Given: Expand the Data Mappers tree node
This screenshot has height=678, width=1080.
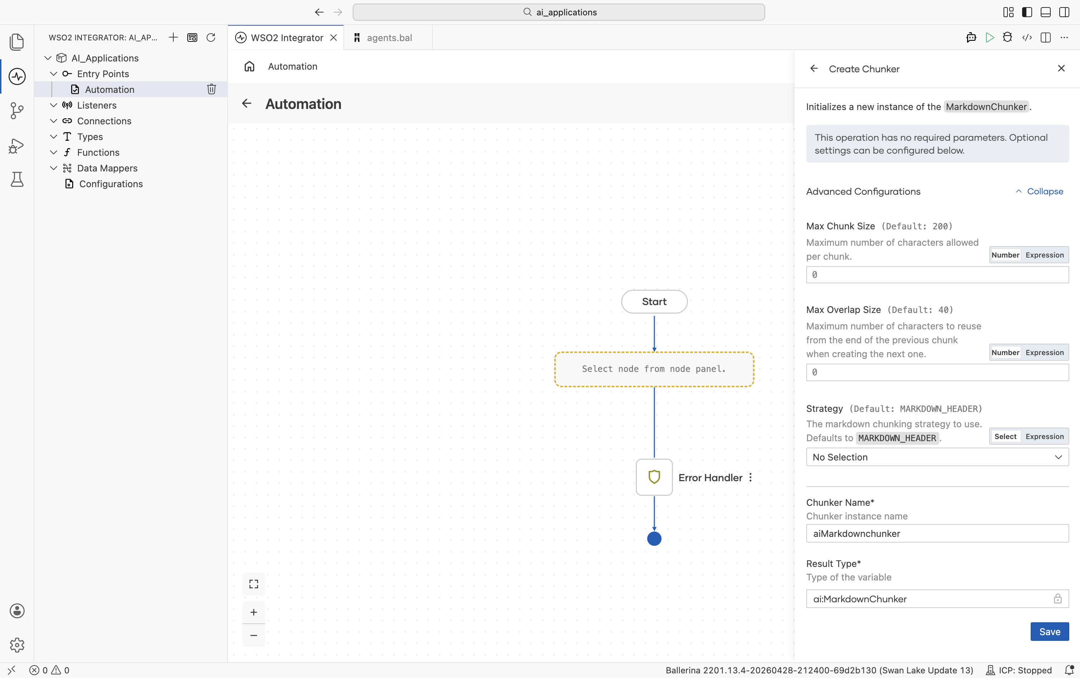Looking at the screenshot, I should click(53, 168).
